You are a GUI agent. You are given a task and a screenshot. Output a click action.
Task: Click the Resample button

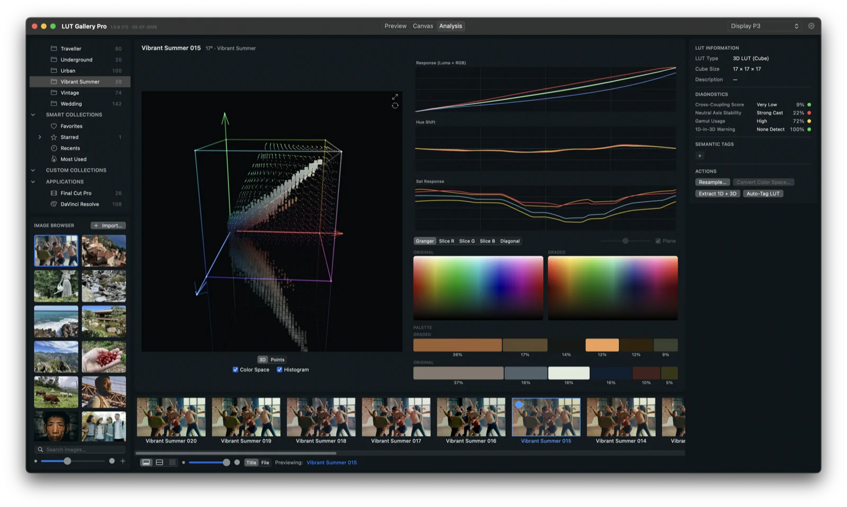click(x=713, y=182)
